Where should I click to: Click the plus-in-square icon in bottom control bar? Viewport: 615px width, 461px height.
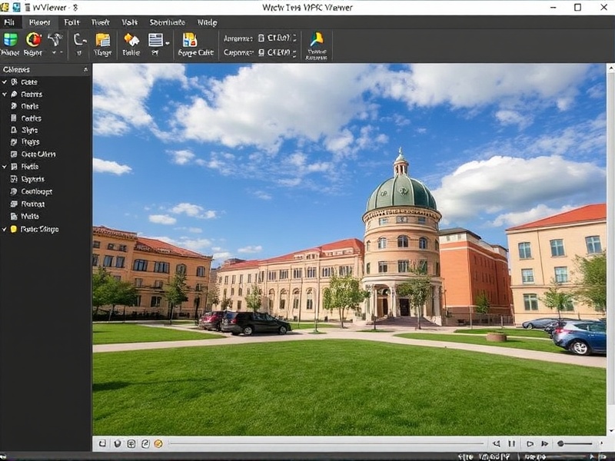[131, 443]
